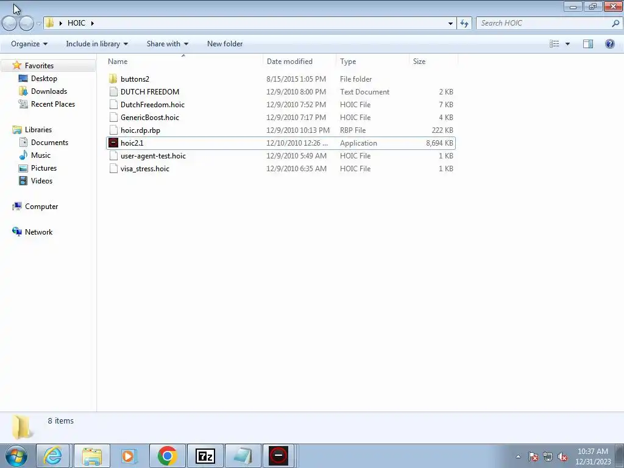Click the 12/9/2010 6:35 AM date cell
The width and height of the screenshot is (624, 468).
pyautogui.click(x=297, y=169)
